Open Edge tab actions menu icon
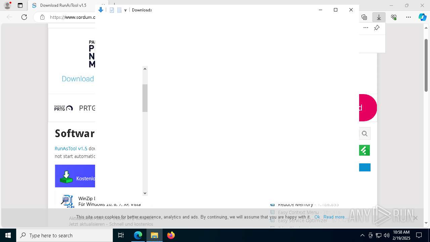430x242 pixels. tap(20, 6)
